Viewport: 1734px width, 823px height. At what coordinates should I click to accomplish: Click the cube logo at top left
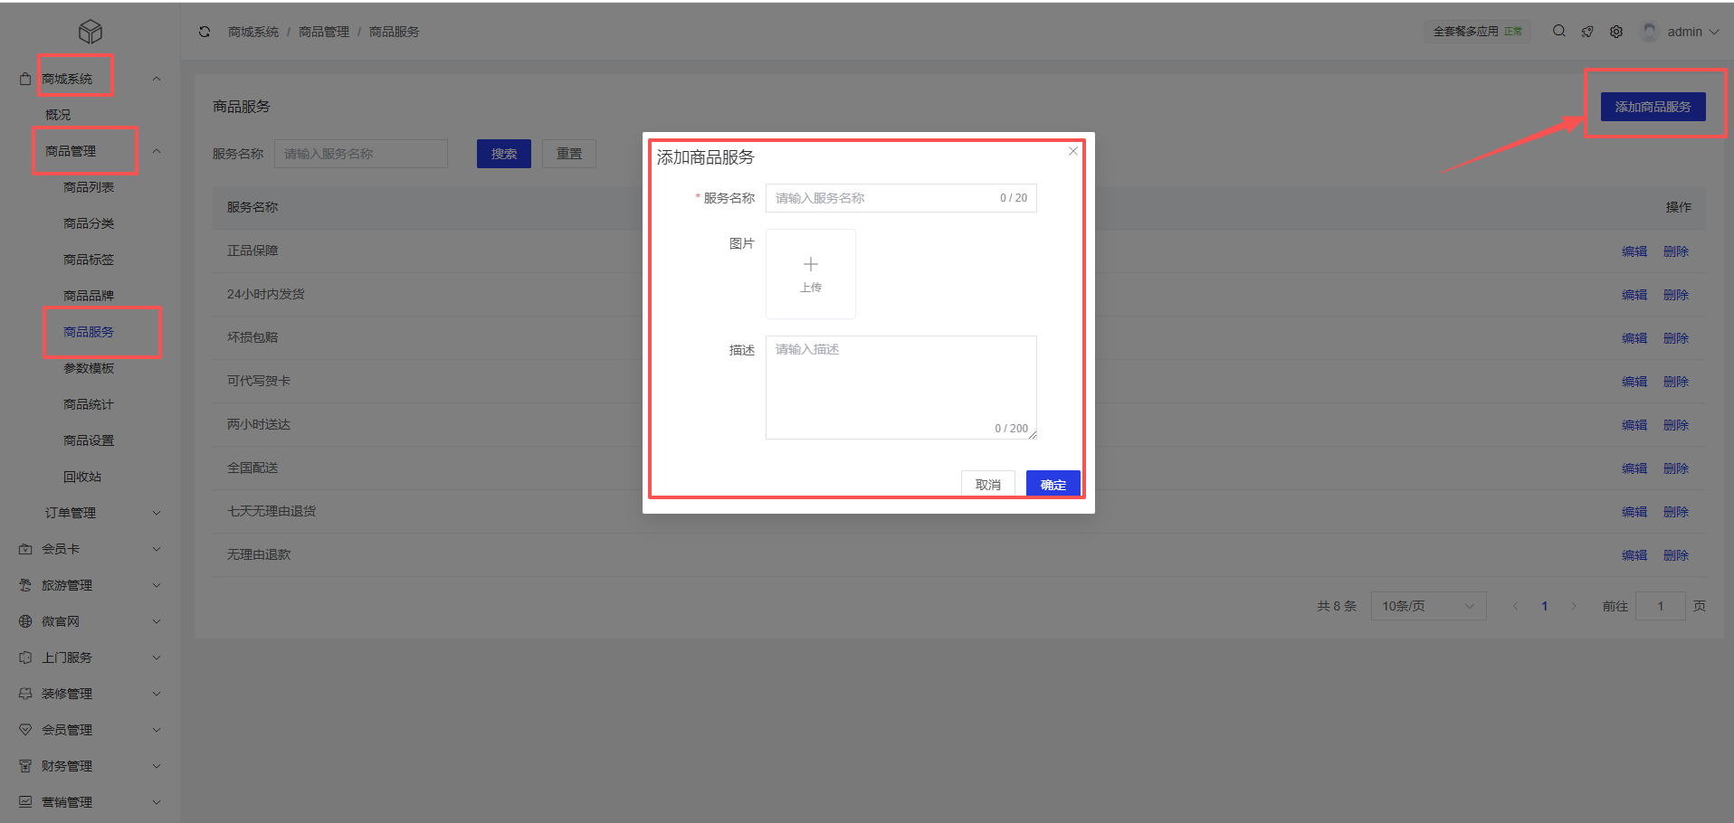[90, 32]
